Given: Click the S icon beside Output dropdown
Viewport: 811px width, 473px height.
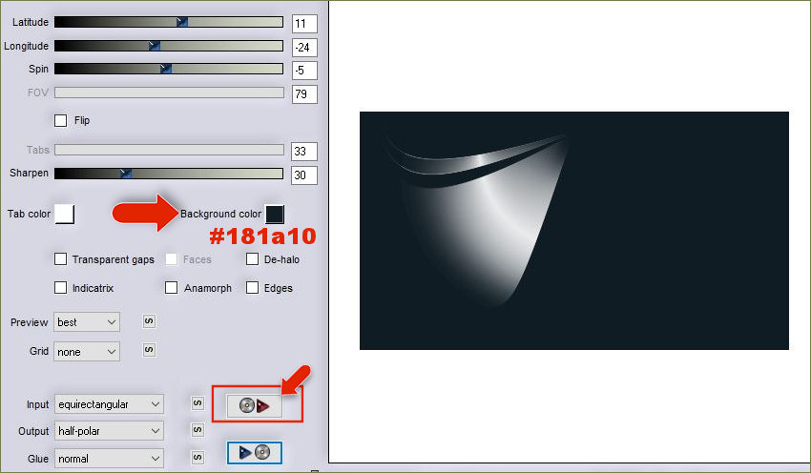Looking at the screenshot, I should 197,431.
